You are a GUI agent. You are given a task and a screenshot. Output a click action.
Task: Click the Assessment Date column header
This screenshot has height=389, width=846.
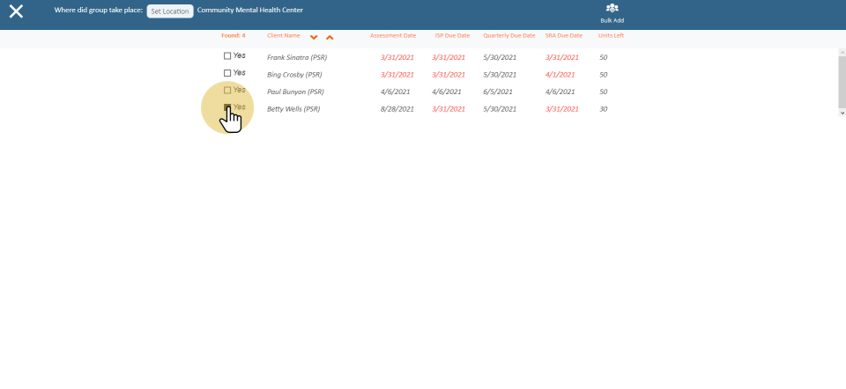click(392, 36)
